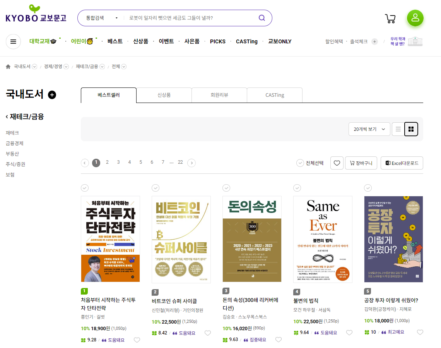The image size is (441, 348).
Task: Open the green user profile icon
Action: click(x=415, y=18)
